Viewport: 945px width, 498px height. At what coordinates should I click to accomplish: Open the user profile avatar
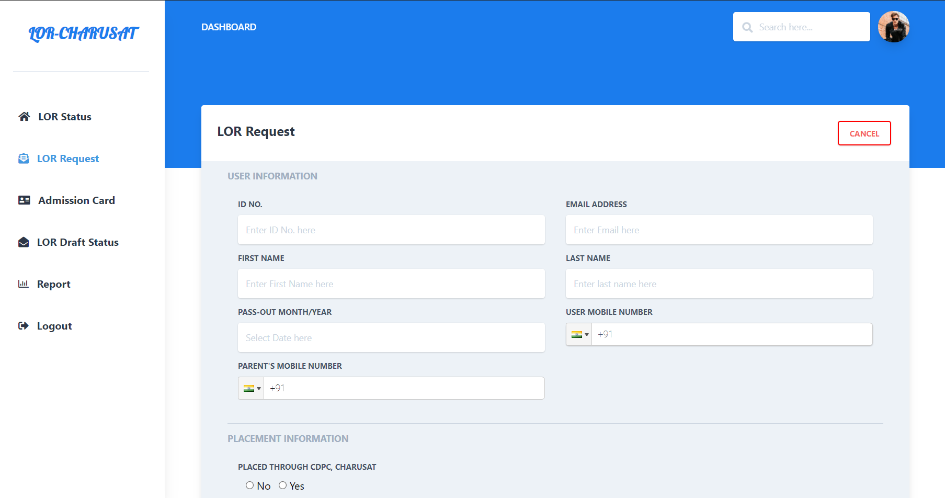(893, 27)
